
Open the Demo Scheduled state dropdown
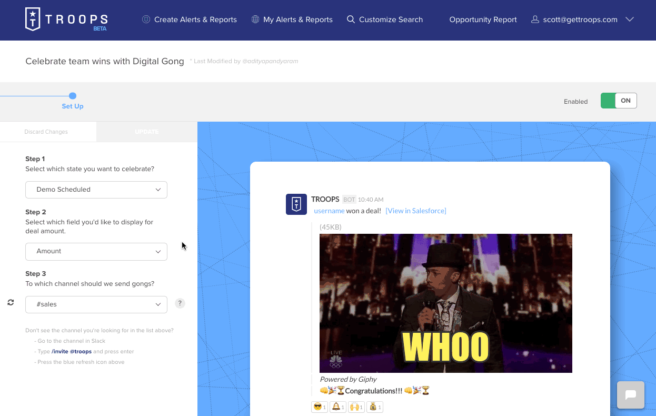96,190
